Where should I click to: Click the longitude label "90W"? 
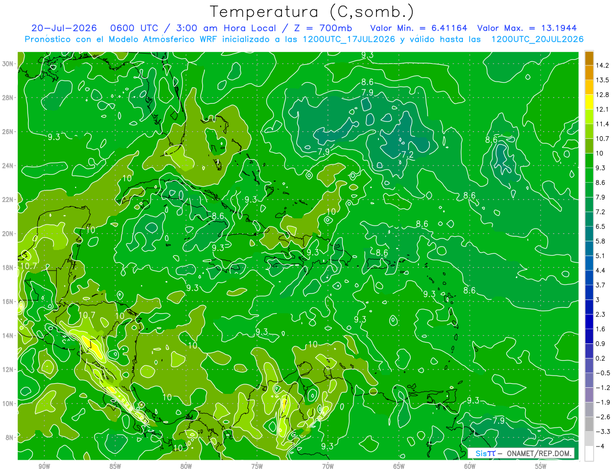pos(44,466)
